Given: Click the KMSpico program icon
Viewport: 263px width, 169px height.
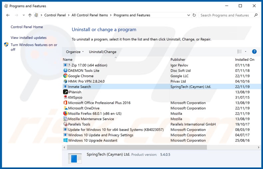Looking at the screenshot, I should tap(65, 97).
